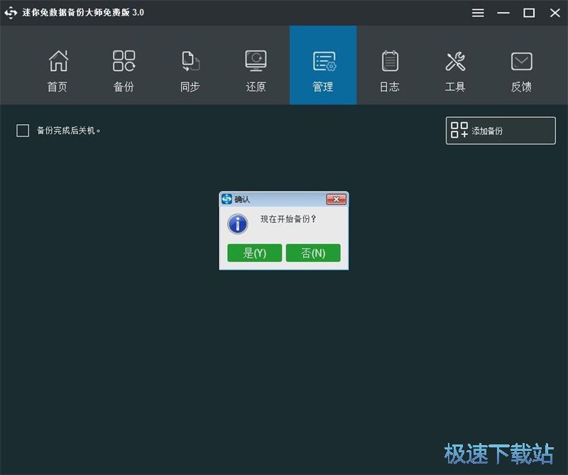Close the 确认 confirmation dialog
The height and width of the screenshot is (475, 568).
pyautogui.click(x=336, y=200)
